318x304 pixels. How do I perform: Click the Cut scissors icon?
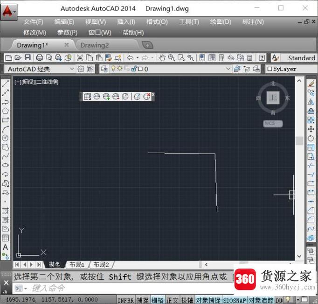coord(80,58)
